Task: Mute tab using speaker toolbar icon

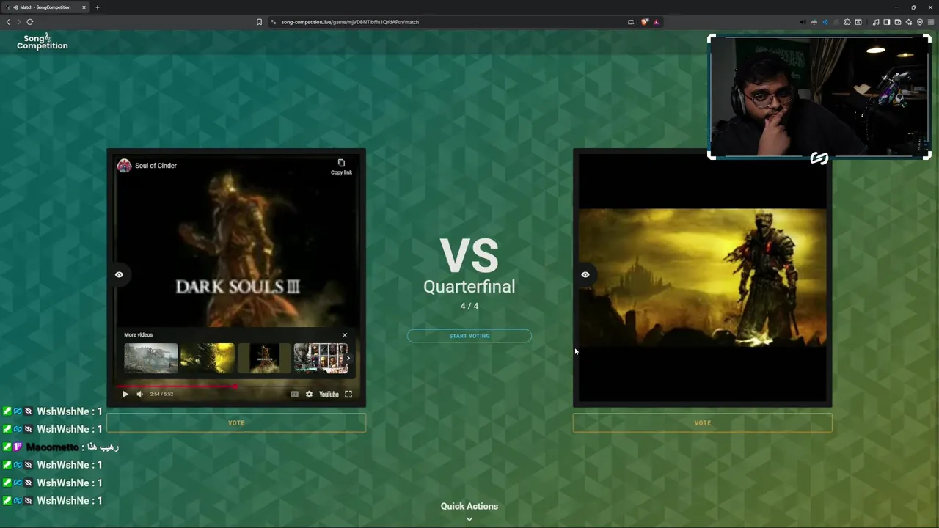Action: pyautogui.click(x=803, y=22)
